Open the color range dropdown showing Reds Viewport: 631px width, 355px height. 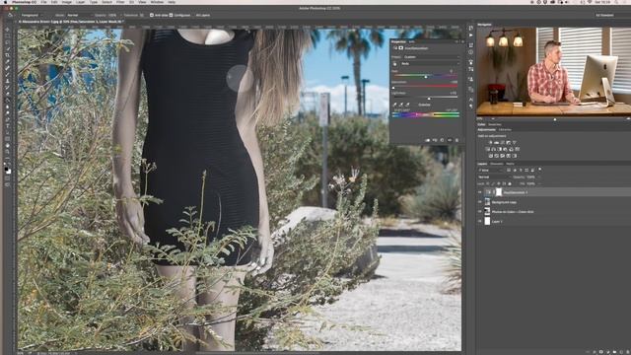tap(430, 63)
